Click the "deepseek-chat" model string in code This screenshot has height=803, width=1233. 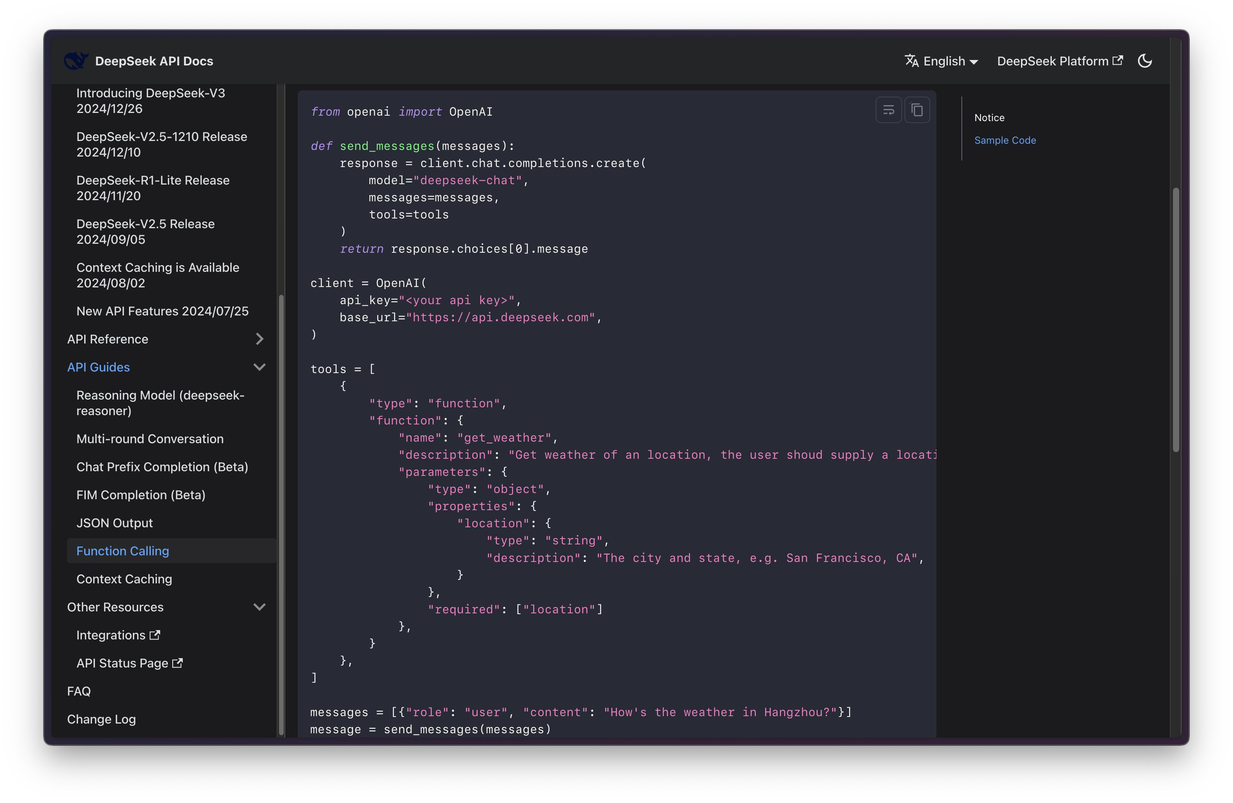(467, 180)
